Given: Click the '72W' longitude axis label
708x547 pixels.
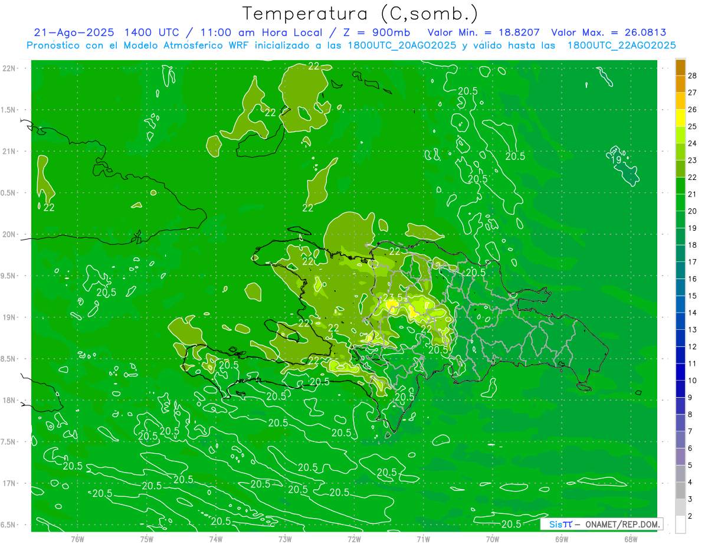Looking at the screenshot, I should click(x=354, y=539).
